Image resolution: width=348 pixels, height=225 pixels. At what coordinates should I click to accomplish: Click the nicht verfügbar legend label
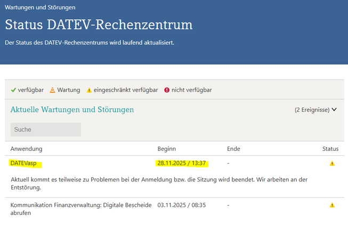(191, 90)
